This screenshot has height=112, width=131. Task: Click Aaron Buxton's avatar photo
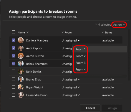21,56
